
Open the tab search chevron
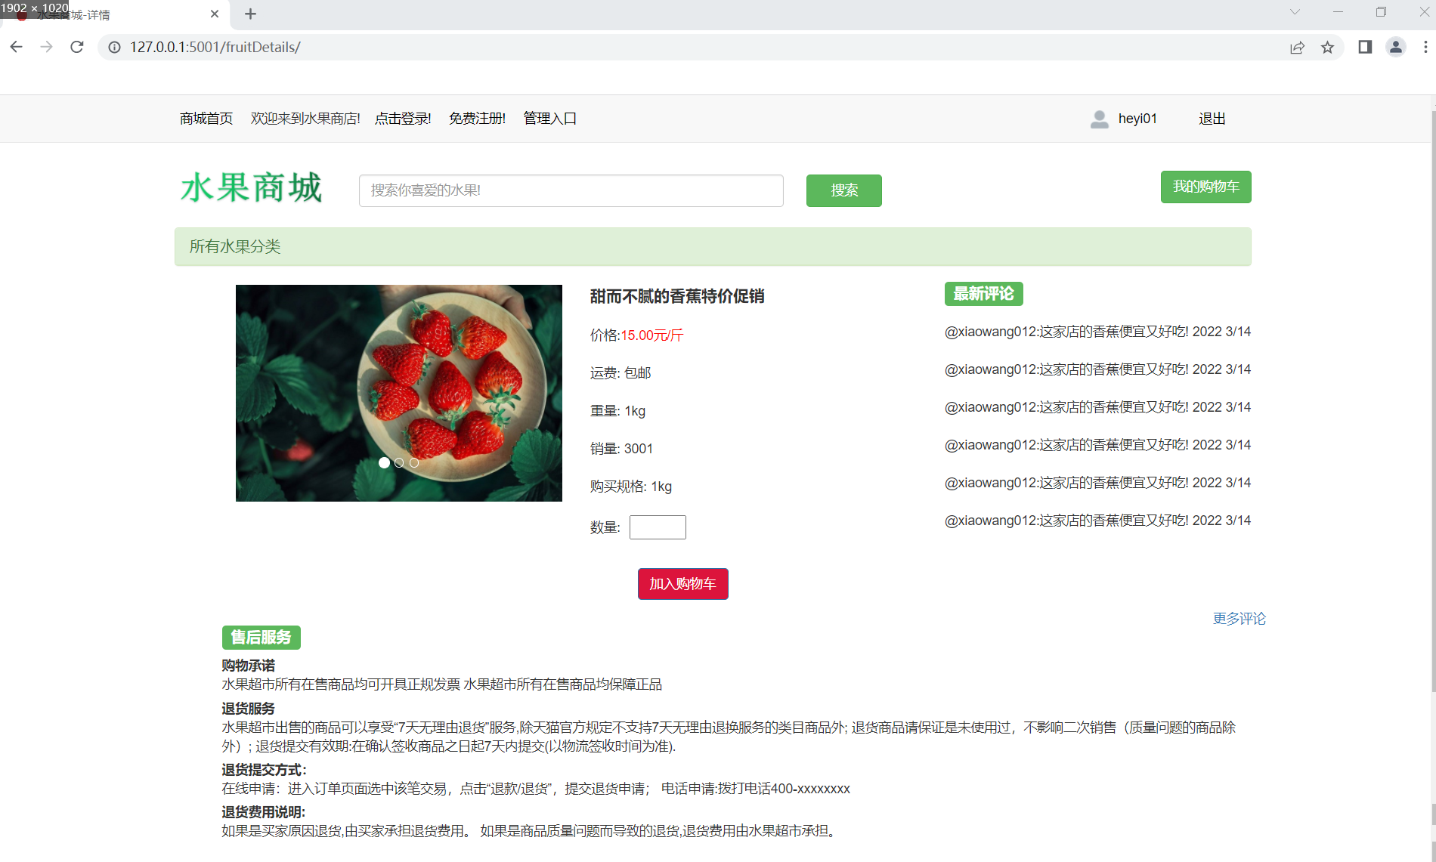point(1295,12)
